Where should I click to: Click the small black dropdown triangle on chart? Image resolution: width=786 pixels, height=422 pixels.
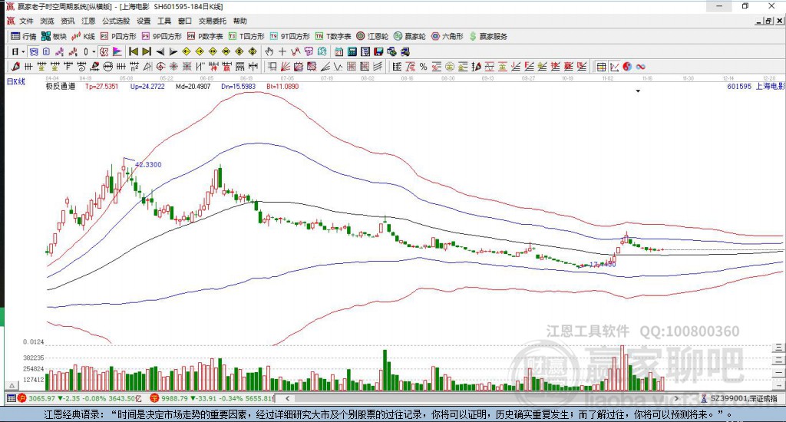[x=638, y=91]
